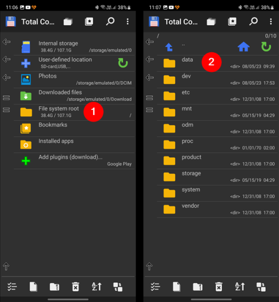Open the odm folder
Viewport: 279px width, 302px height.
217,129
